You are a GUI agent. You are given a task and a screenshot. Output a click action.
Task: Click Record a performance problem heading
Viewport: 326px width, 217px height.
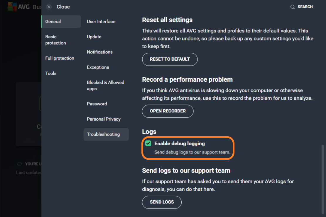coord(187,80)
